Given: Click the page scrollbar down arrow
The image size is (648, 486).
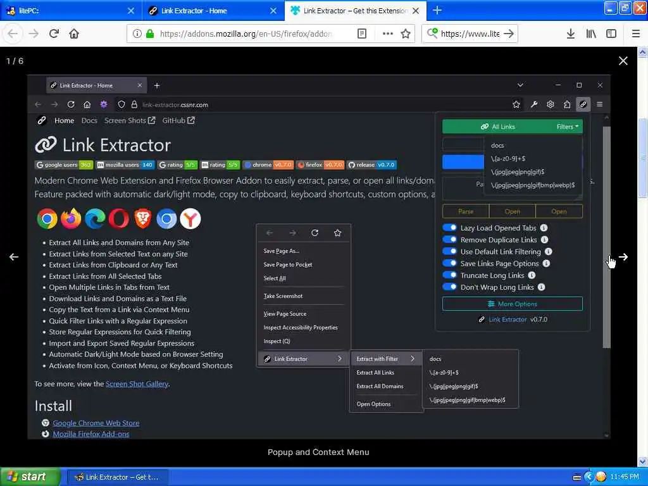Looking at the screenshot, I should point(642,461).
